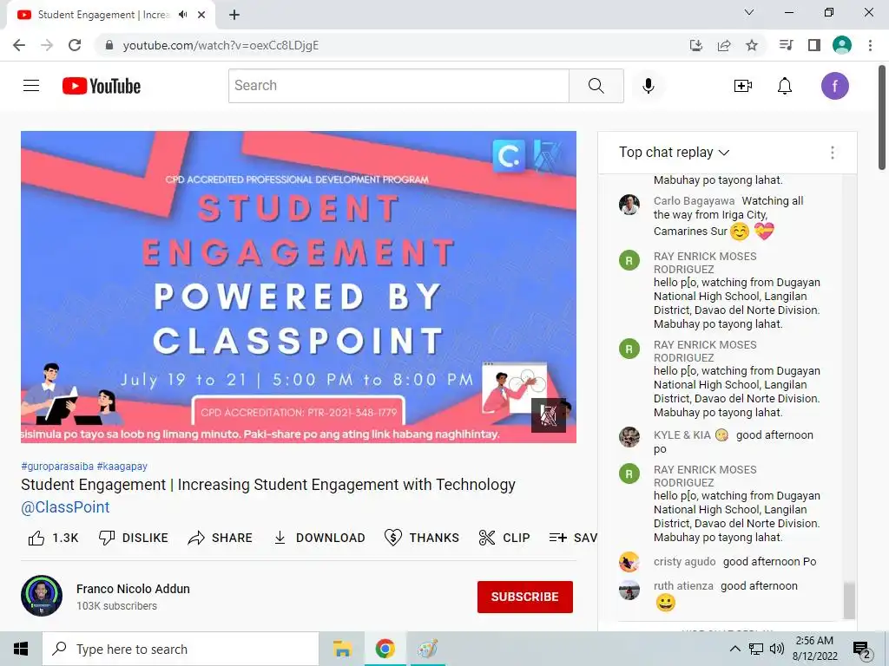Click the browser address bar URL
This screenshot has height=666, width=889.
coord(221,45)
